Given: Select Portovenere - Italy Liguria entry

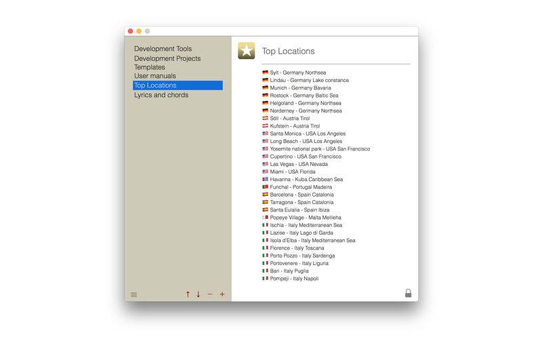Looking at the screenshot, I should pyautogui.click(x=299, y=263).
